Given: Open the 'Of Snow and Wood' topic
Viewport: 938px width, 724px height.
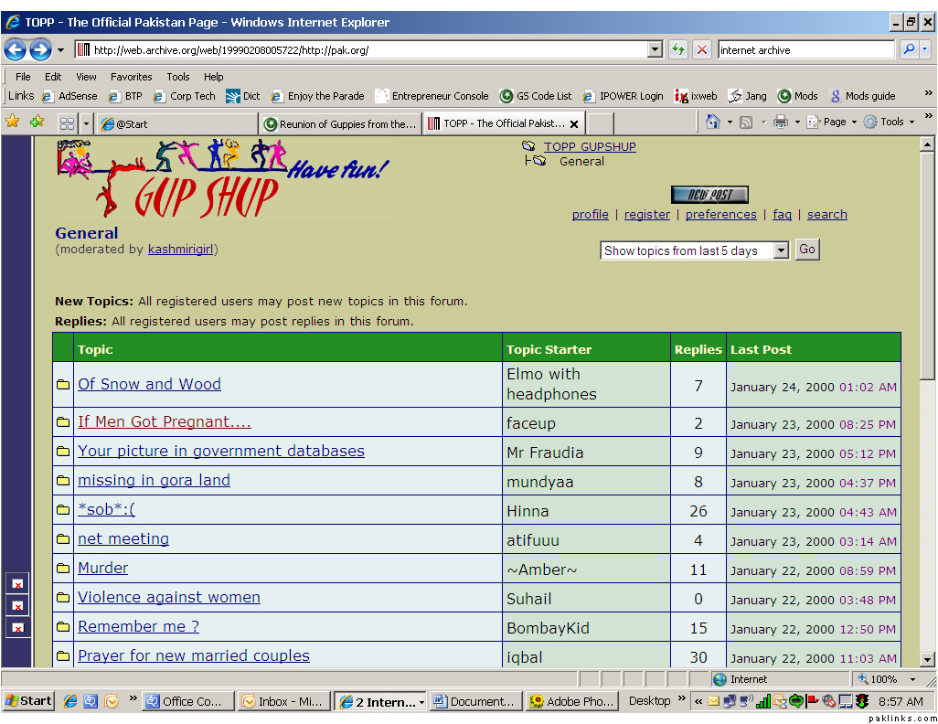Looking at the screenshot, I should [149, 384].
